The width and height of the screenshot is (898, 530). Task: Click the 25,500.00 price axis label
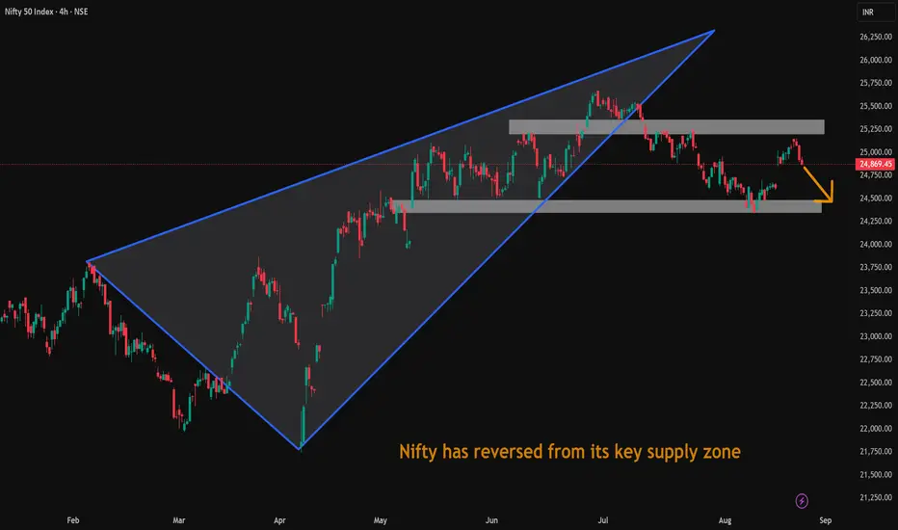pyautogui.click(x=876, y=106)
